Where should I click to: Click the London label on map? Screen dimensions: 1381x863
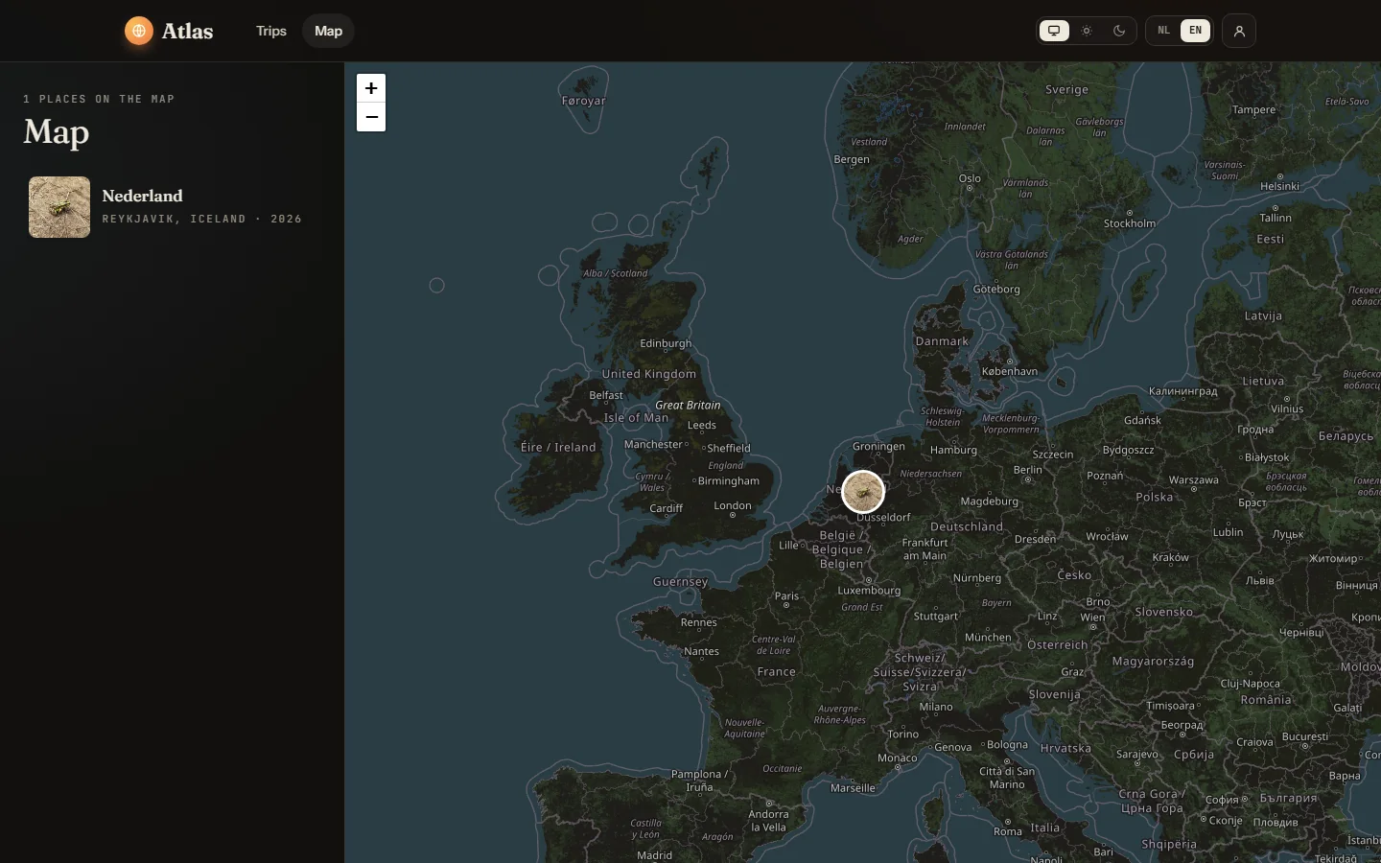733,505
